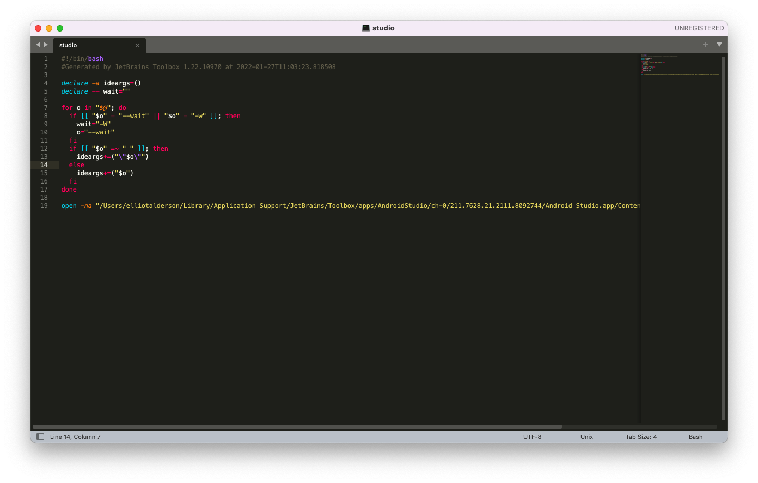The width and height of the screenshot is (758, 483).
Task: Select line number 14 in the gutter
Action: 44,164
